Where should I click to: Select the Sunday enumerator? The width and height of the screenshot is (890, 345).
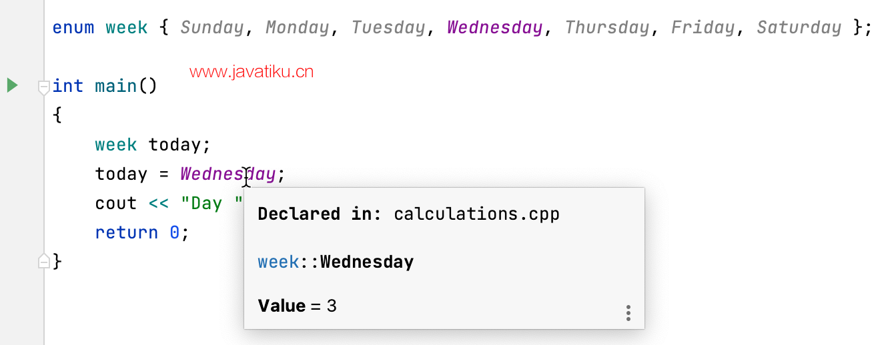point(212,28)
